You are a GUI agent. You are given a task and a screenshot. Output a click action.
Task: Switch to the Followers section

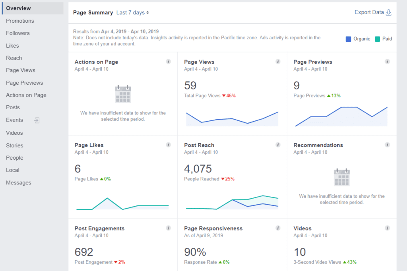click(19, 33)
